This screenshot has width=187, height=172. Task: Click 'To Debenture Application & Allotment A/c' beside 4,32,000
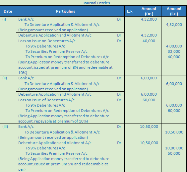pos(62,25)
